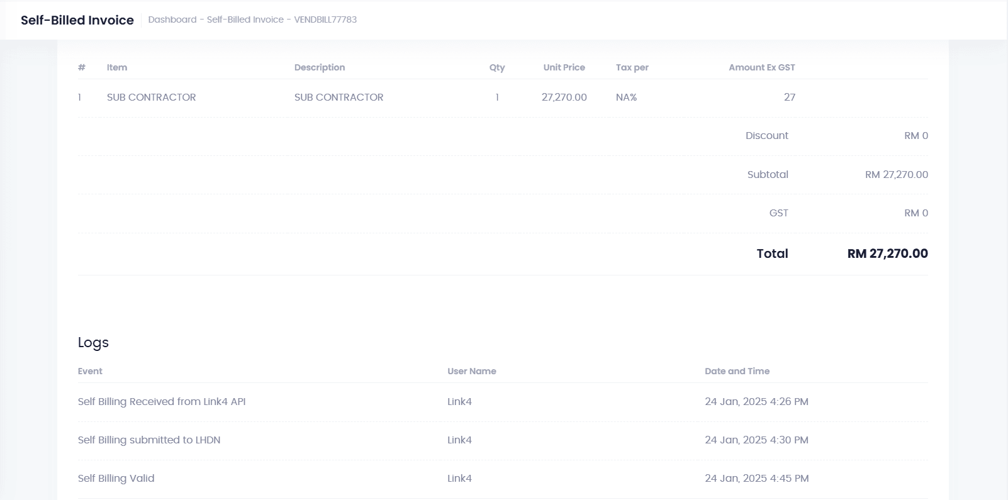Image resolution: width=1008 pixels, height=500 pixels.
Task: Click the Dashboard breadcrumb link
Action: tap(172, 19)
